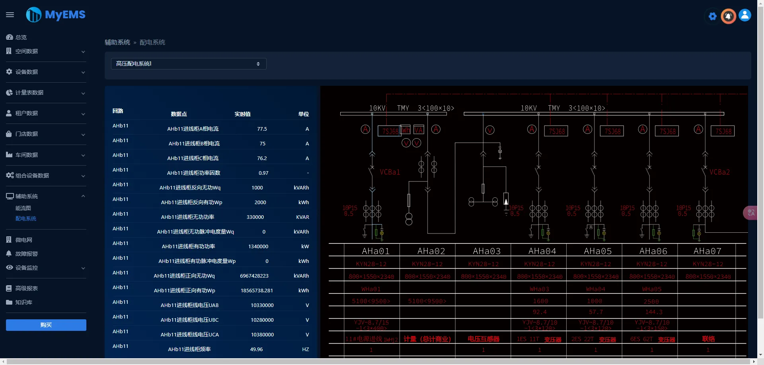The width and height of the screenshot is (764, 365).
Task: Open the 高压配电系统1 dropdown selector
Action: click(x=189, y=64)
